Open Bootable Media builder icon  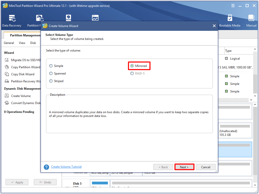coord(230,18)
